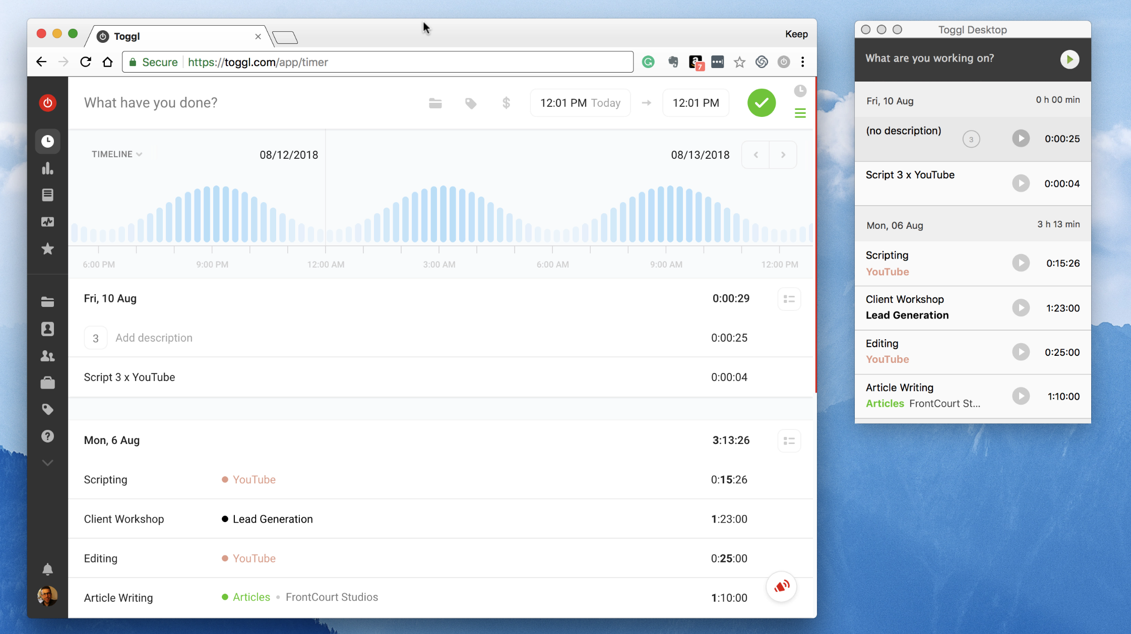
Task: Reload the page in Chrome
Action: pyautogui.click(x=86, y=62)
